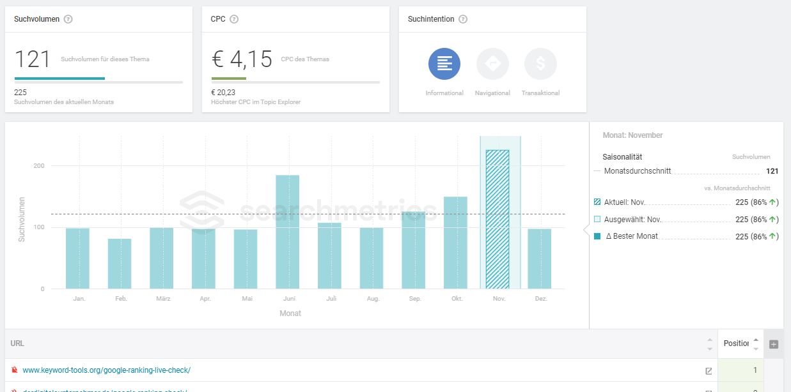Click the Aug. bar in chart
Image resolution: width=791 pixels, height=392 pixels.
pos(372,259)
